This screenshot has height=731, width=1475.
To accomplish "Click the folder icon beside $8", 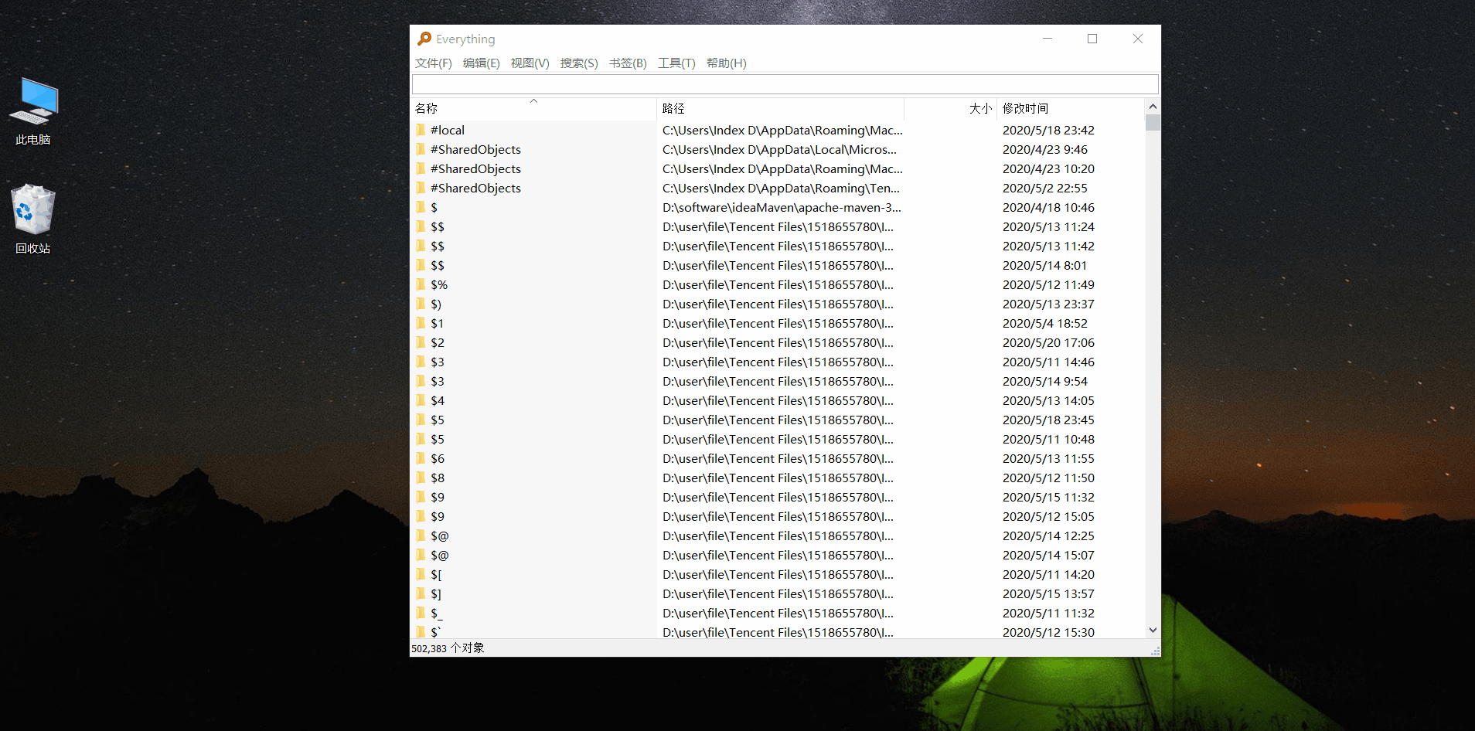I will tap(421, 478).
